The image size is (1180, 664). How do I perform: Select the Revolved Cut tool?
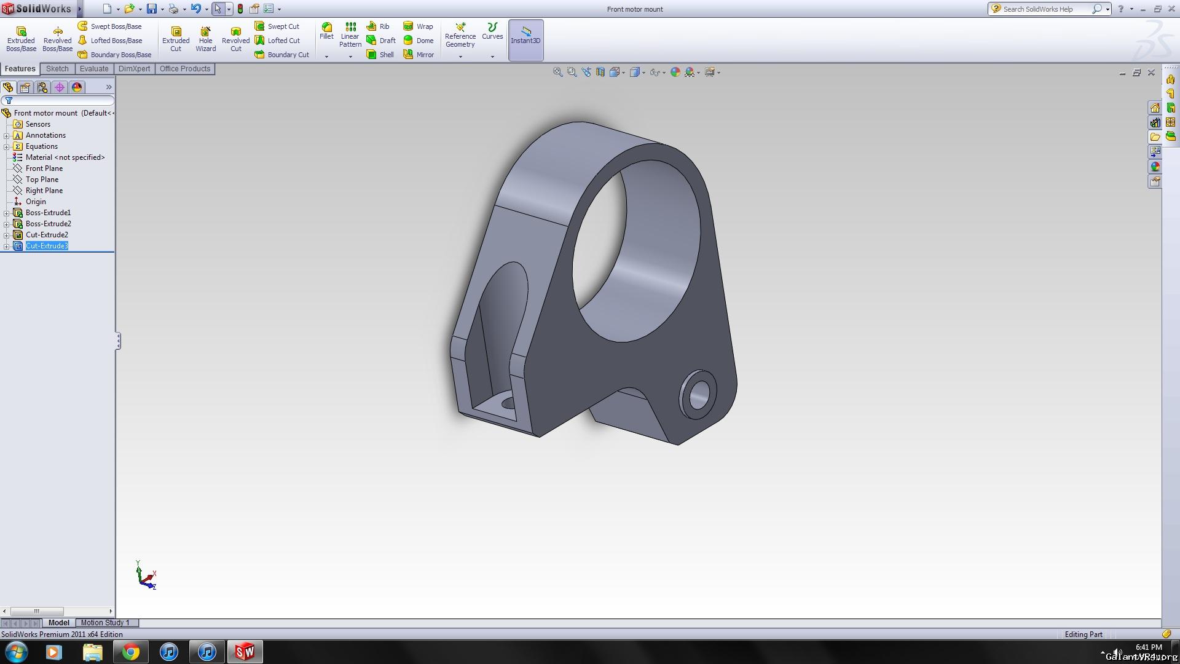click(235, 39)
